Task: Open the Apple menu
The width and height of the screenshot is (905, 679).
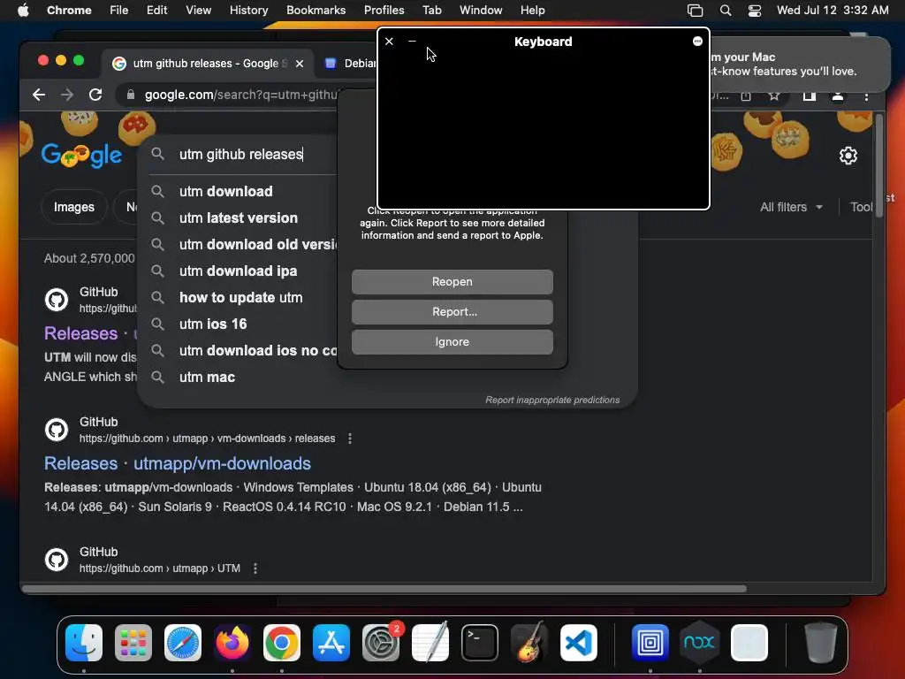Action: point(23,11)
